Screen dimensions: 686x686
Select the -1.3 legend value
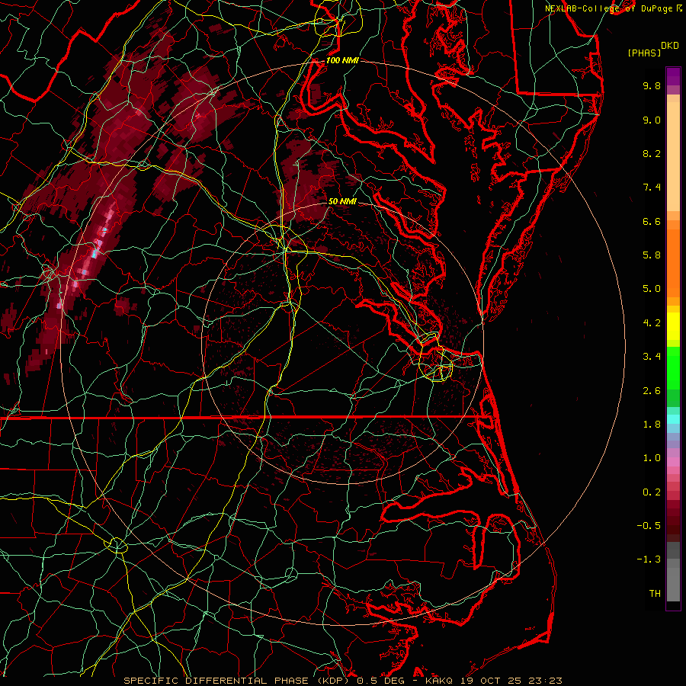(649, 559)
